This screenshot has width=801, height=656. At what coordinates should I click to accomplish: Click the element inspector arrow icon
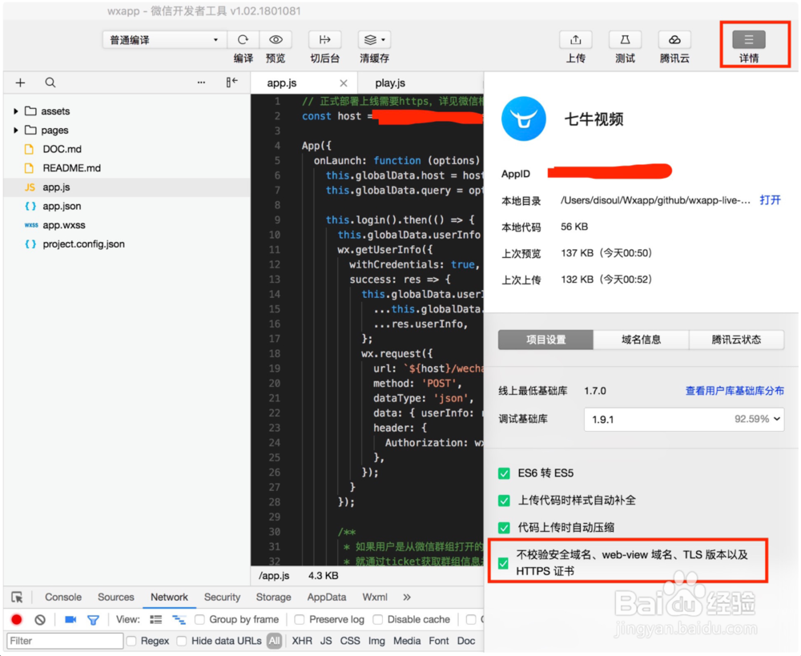[x=17, y=598]
